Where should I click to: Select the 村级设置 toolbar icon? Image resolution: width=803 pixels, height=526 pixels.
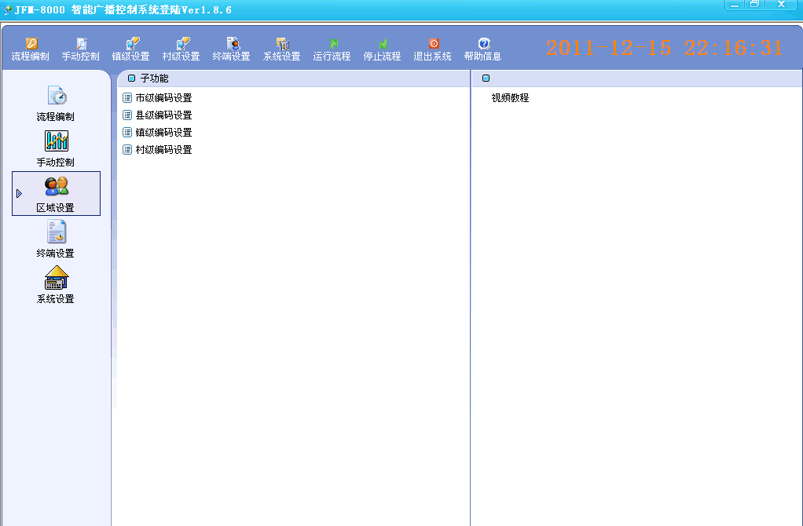point(181,49)
